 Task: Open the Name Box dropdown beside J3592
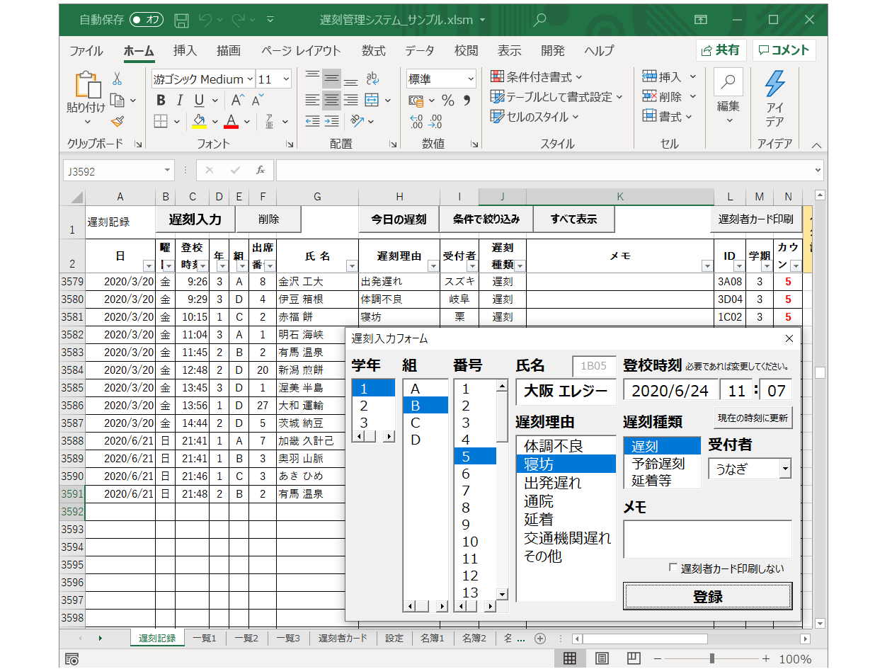[167, 171]
